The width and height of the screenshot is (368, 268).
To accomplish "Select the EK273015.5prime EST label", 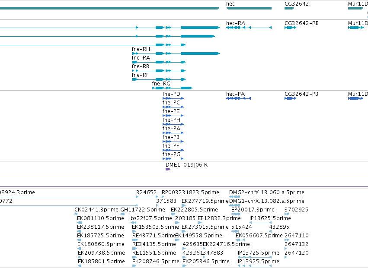I will click(205, 227).
